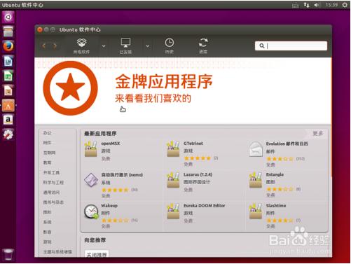Open the Trash in the launcher
The image size is (351, 264).
coord(8,254)
